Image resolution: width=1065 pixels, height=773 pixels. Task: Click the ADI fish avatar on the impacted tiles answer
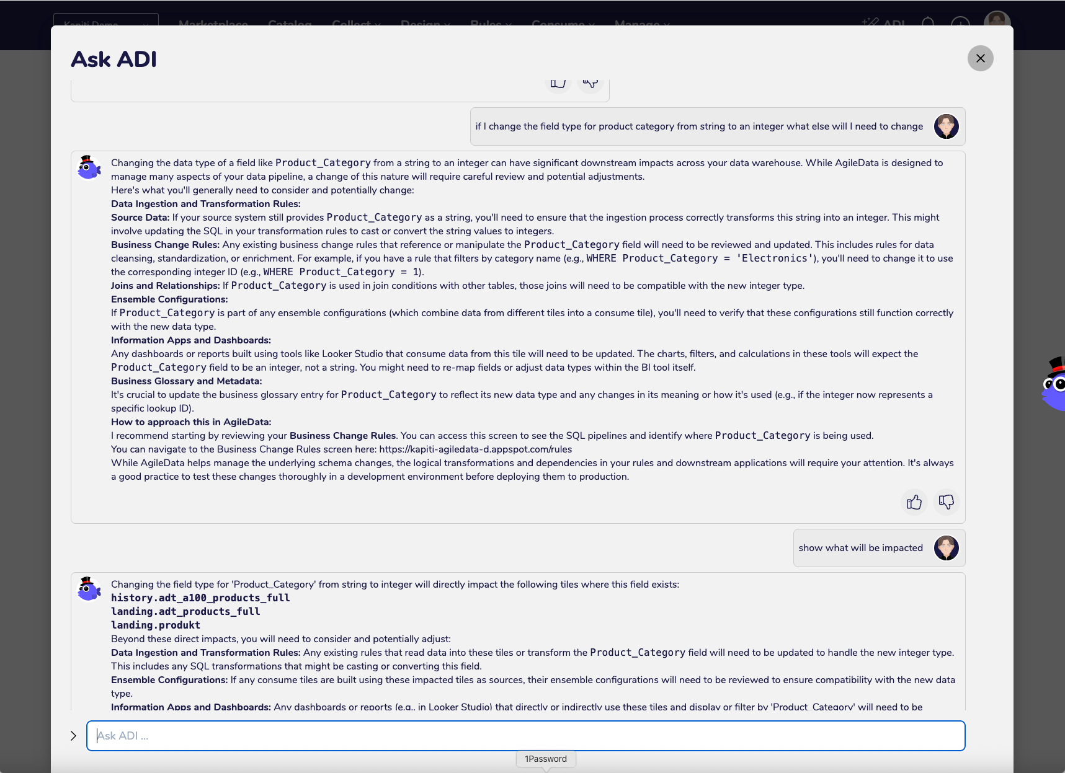tap(89, 589)
